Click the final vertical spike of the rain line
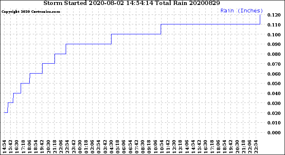 (260, 19)
